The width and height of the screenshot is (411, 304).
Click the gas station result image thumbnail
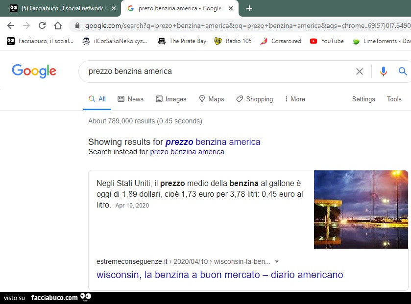pos(361,209)
